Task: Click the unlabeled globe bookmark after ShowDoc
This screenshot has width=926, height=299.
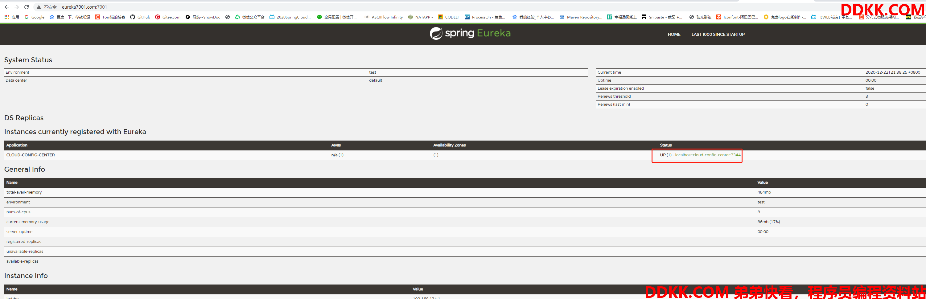Action: point(228,17)
